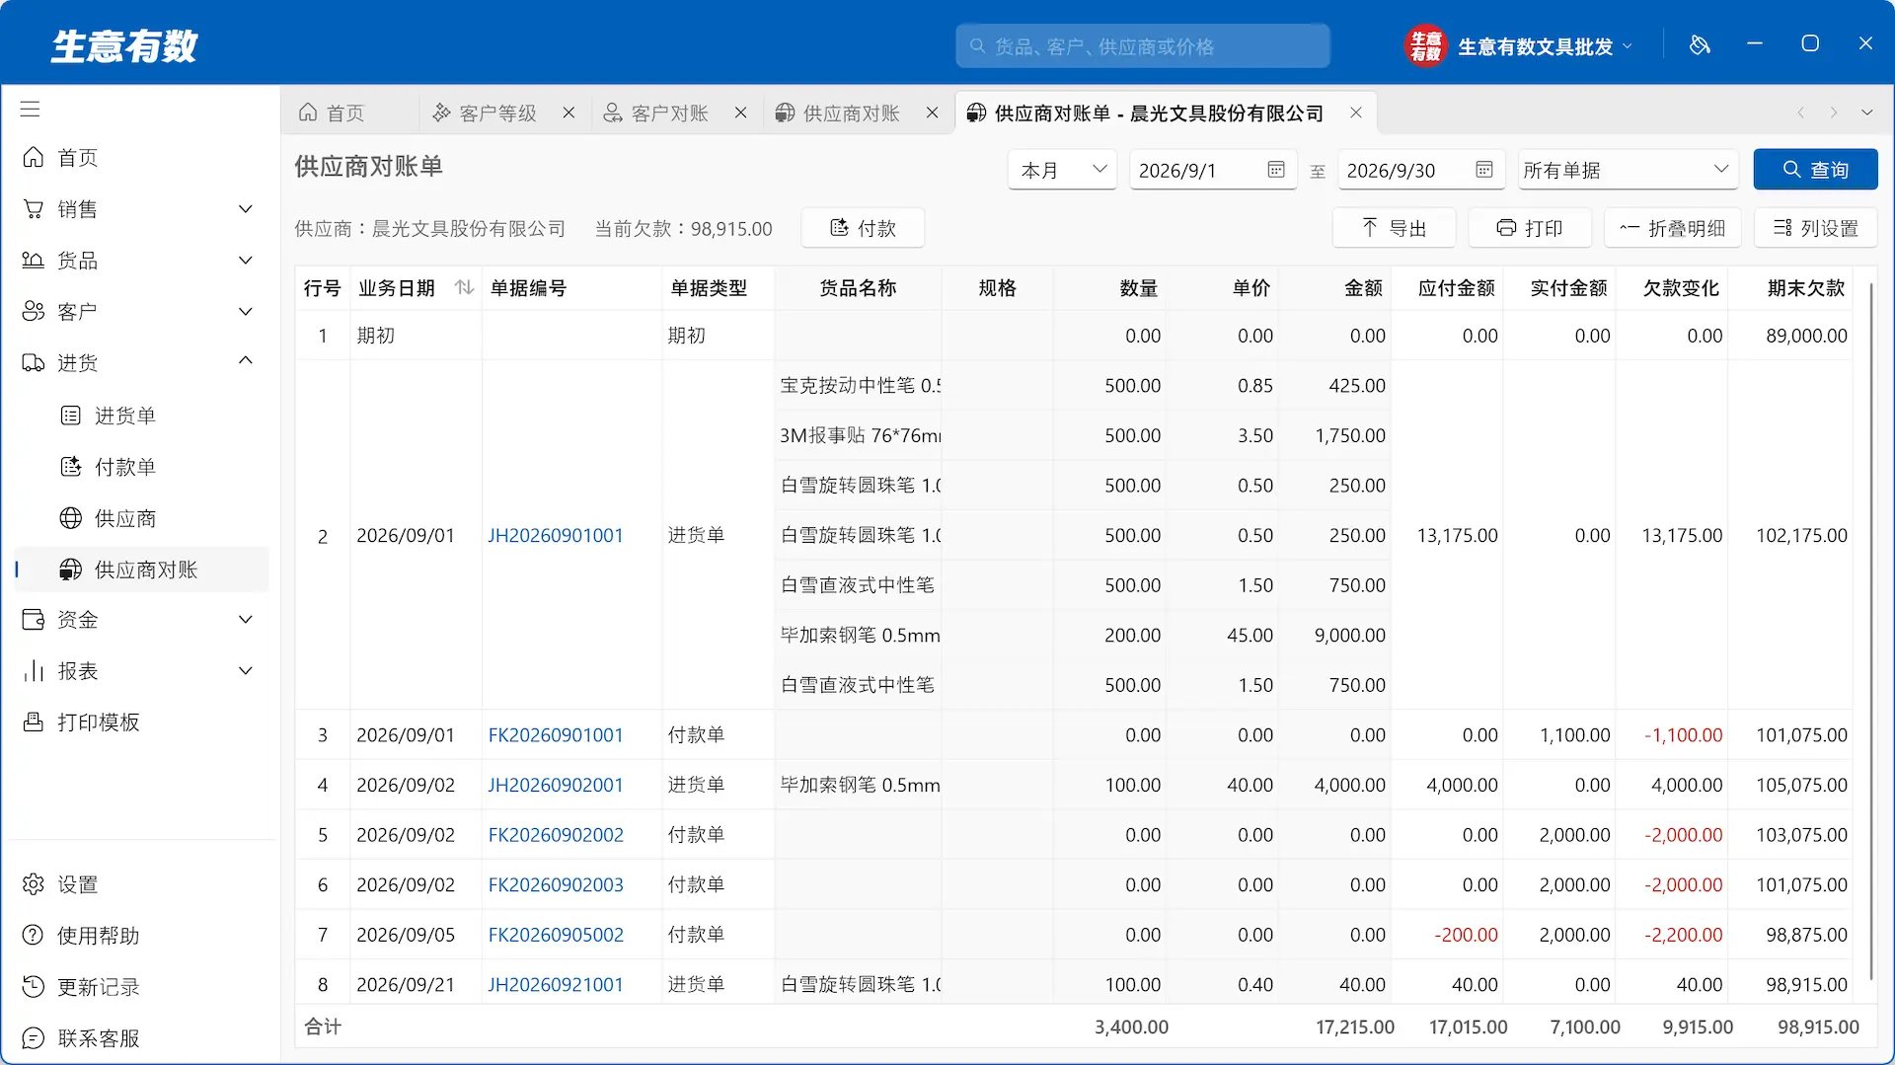Go to 首页 in the sidebar
1895x1065 pixels.
[x=141, y=158]
